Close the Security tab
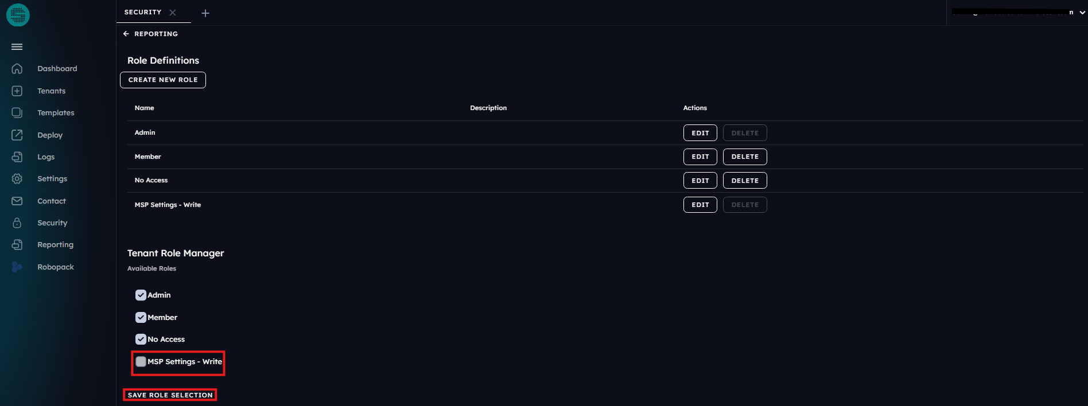1088x406 pixels. point(173,13)
